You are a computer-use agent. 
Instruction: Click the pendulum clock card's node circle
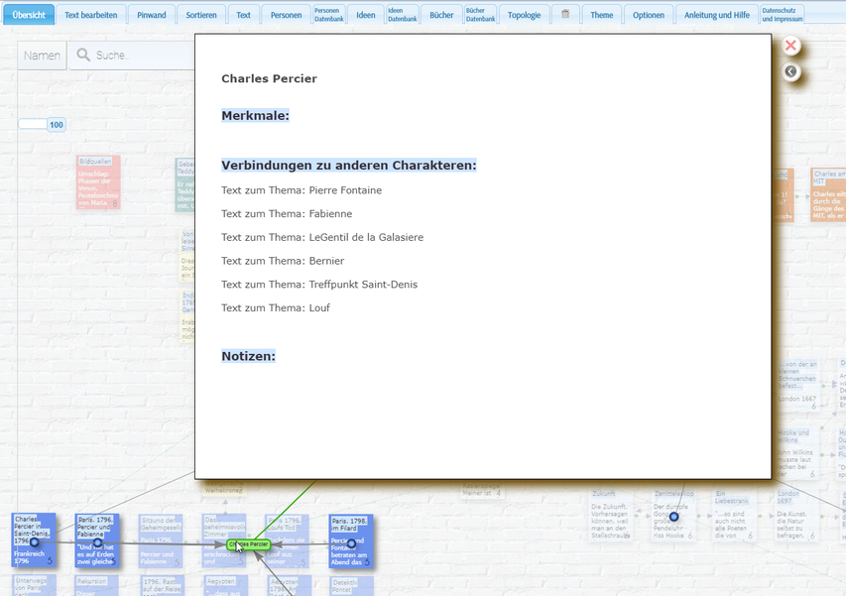coord(673,517)
